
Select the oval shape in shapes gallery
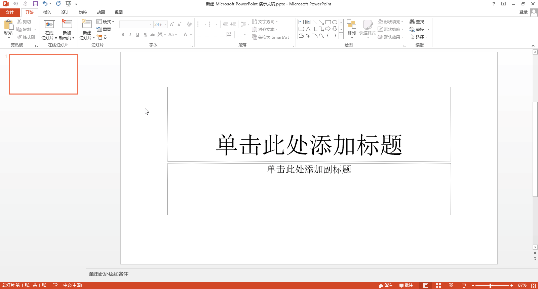coord(335,22)
